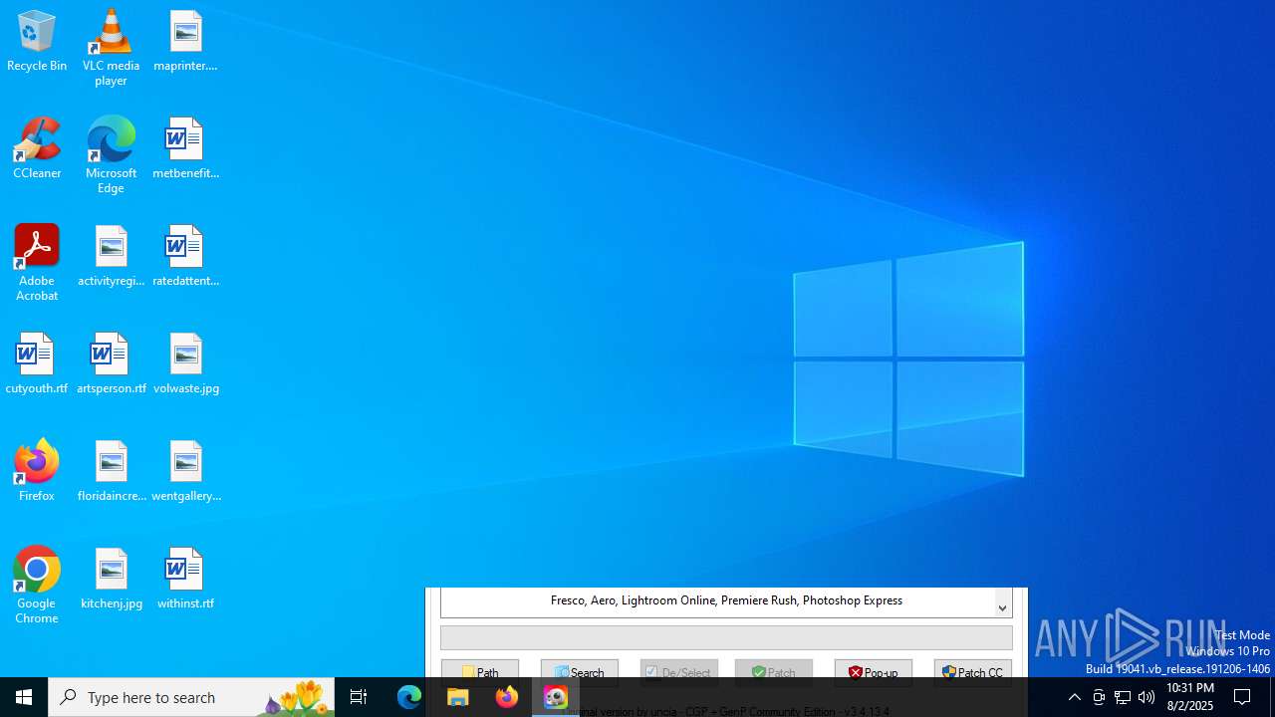Click the 'Fresco, Aero, Lightroom Online' text line

point(726,600)
